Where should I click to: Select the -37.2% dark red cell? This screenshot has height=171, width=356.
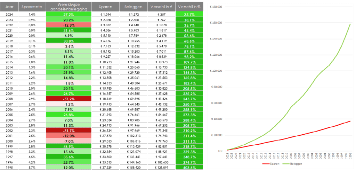[69, 98]
